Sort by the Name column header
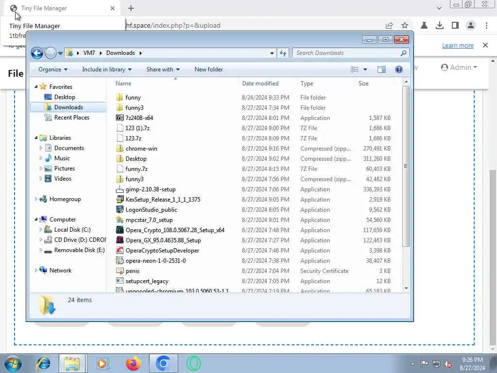The width and height of the screenshot is (497, 373). 174,84
